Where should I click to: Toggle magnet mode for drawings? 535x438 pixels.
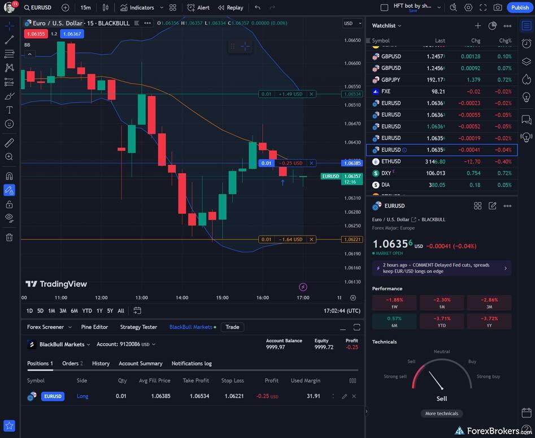tap(9, 176)
